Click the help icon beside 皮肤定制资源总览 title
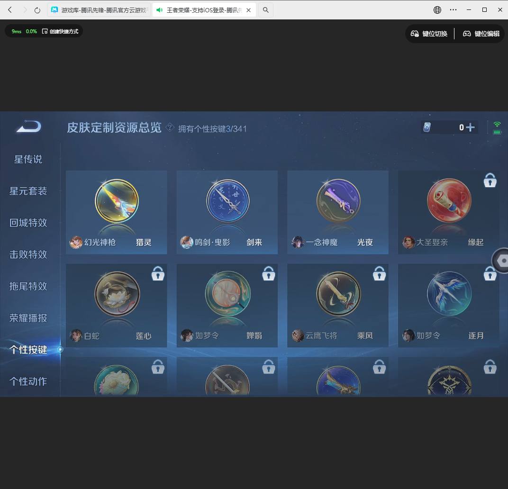 170,128
